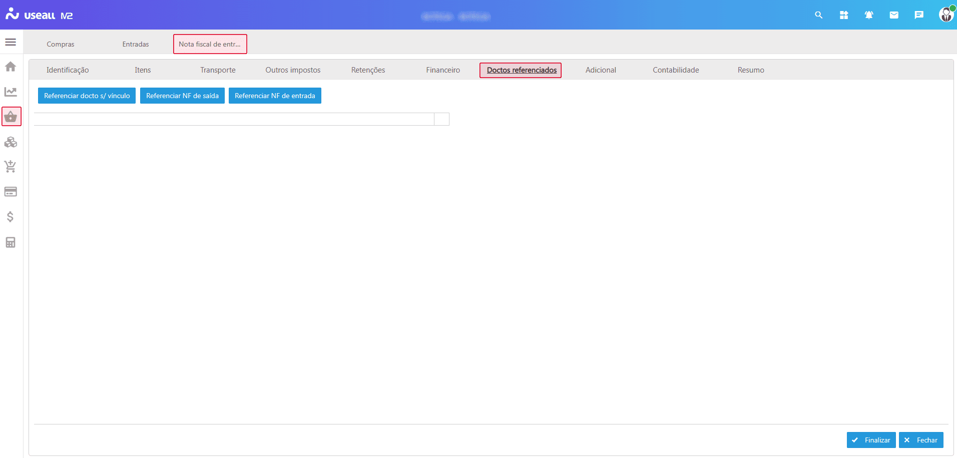The image size is (957, 458).
Task: Open the user avatar menu
Action: click(x=946, y=15)
